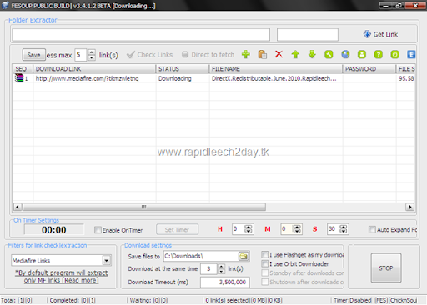Click the Download at the same time spinner
The image size is (427, 305).
pos(221,268)
